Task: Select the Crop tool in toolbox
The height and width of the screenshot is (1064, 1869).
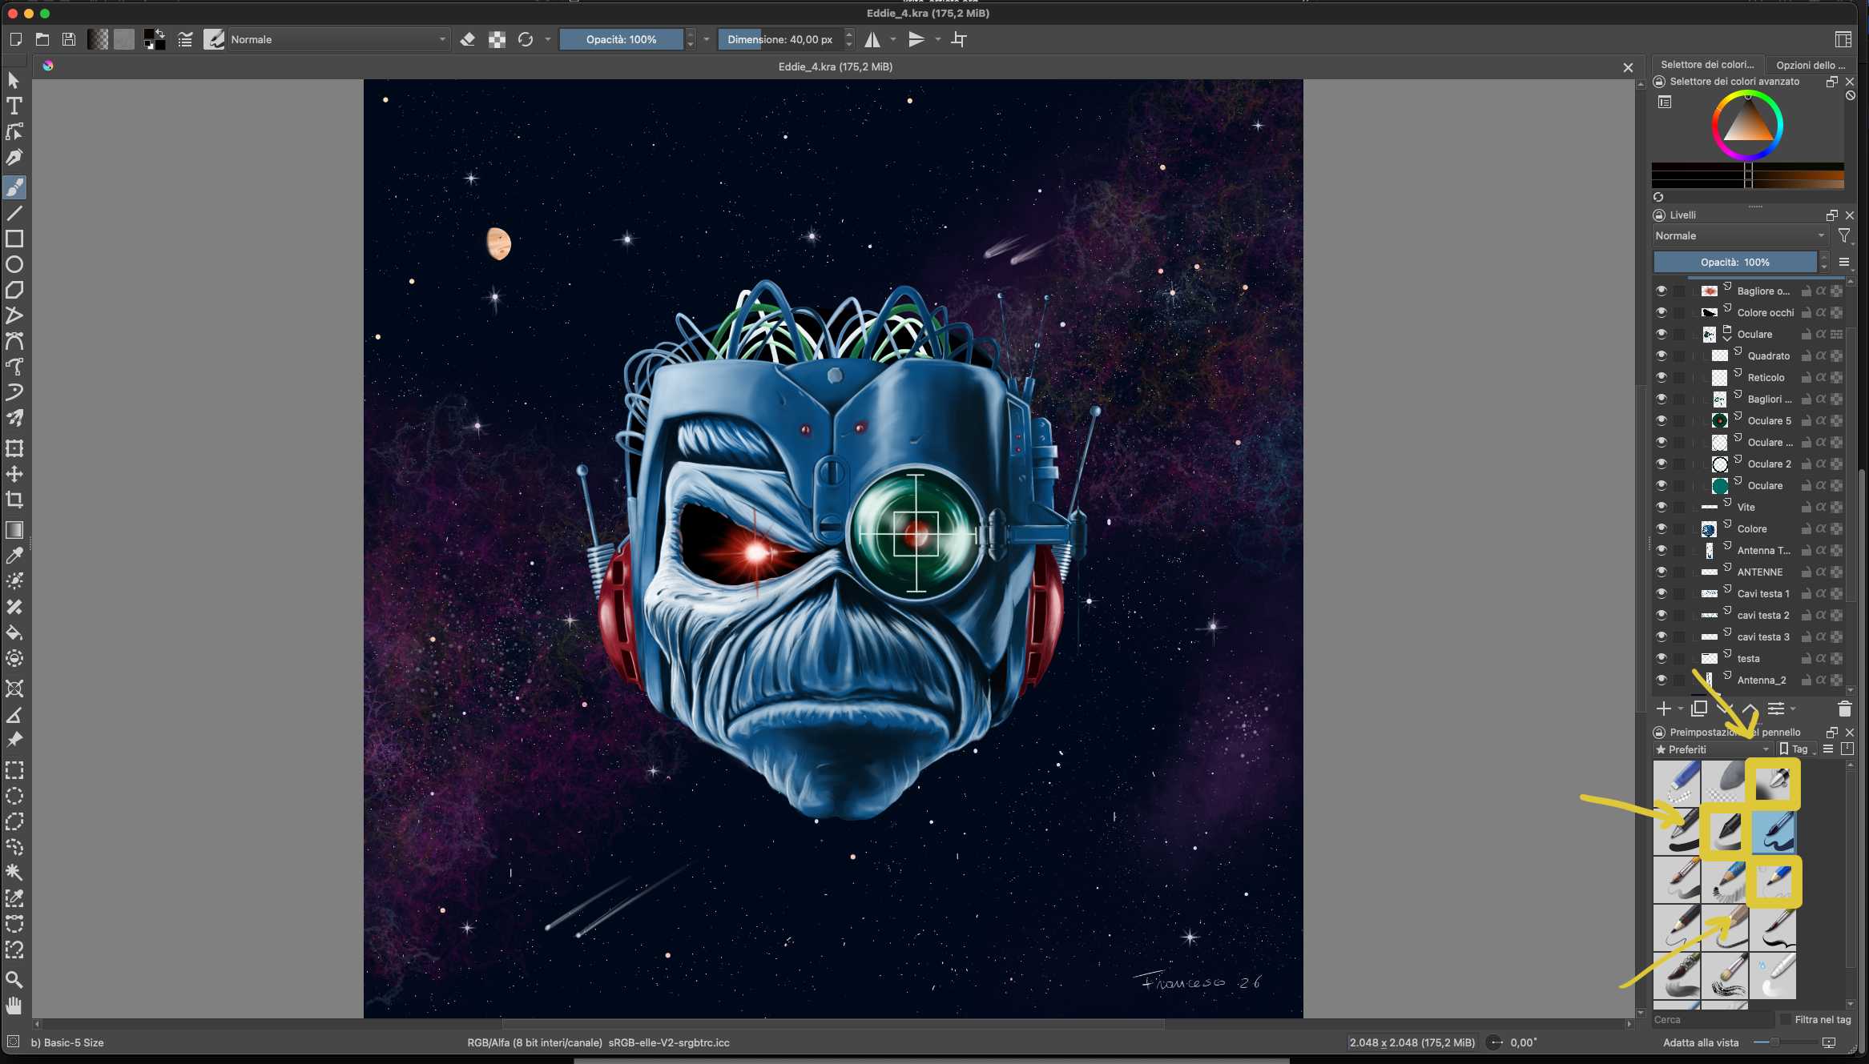Action: 14,500
